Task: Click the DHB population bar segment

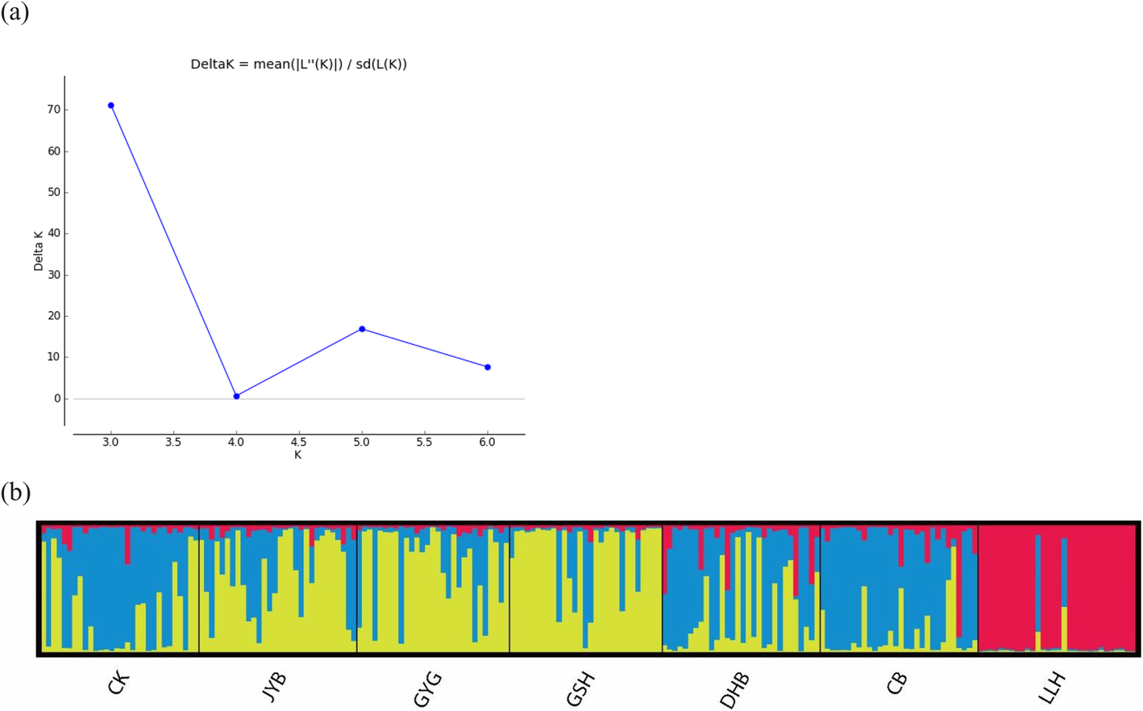Action: coord(741,588)
